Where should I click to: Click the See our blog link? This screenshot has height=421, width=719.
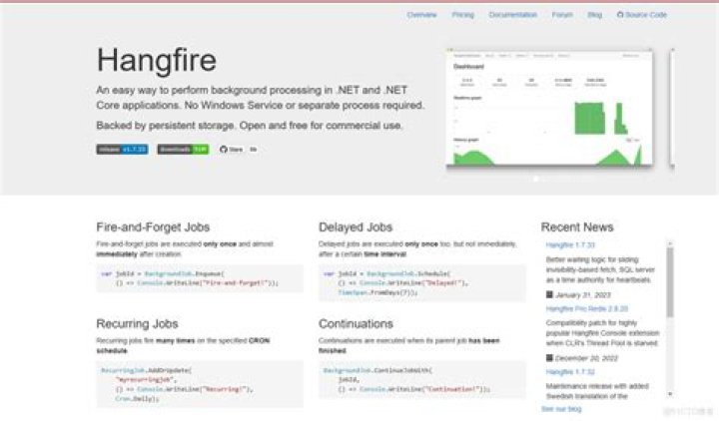[x=561, y=409]
